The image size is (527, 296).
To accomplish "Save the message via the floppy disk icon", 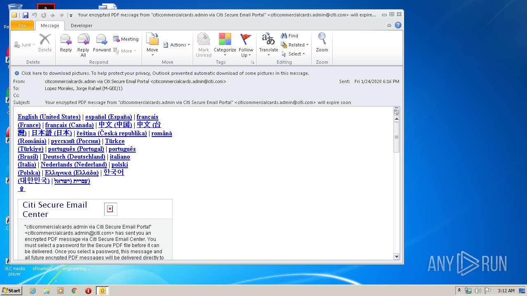I will [x=26, y=15].
